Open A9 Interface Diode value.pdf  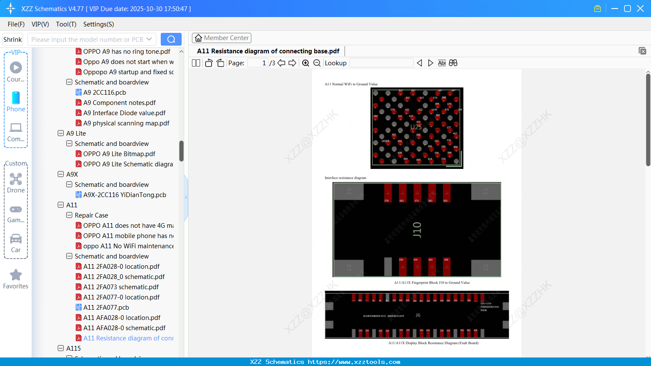pos(124,113)
